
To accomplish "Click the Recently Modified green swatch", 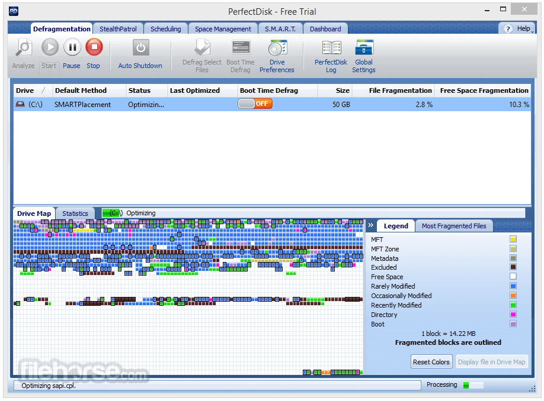I will pyautogui.click(x=513, y=305).
